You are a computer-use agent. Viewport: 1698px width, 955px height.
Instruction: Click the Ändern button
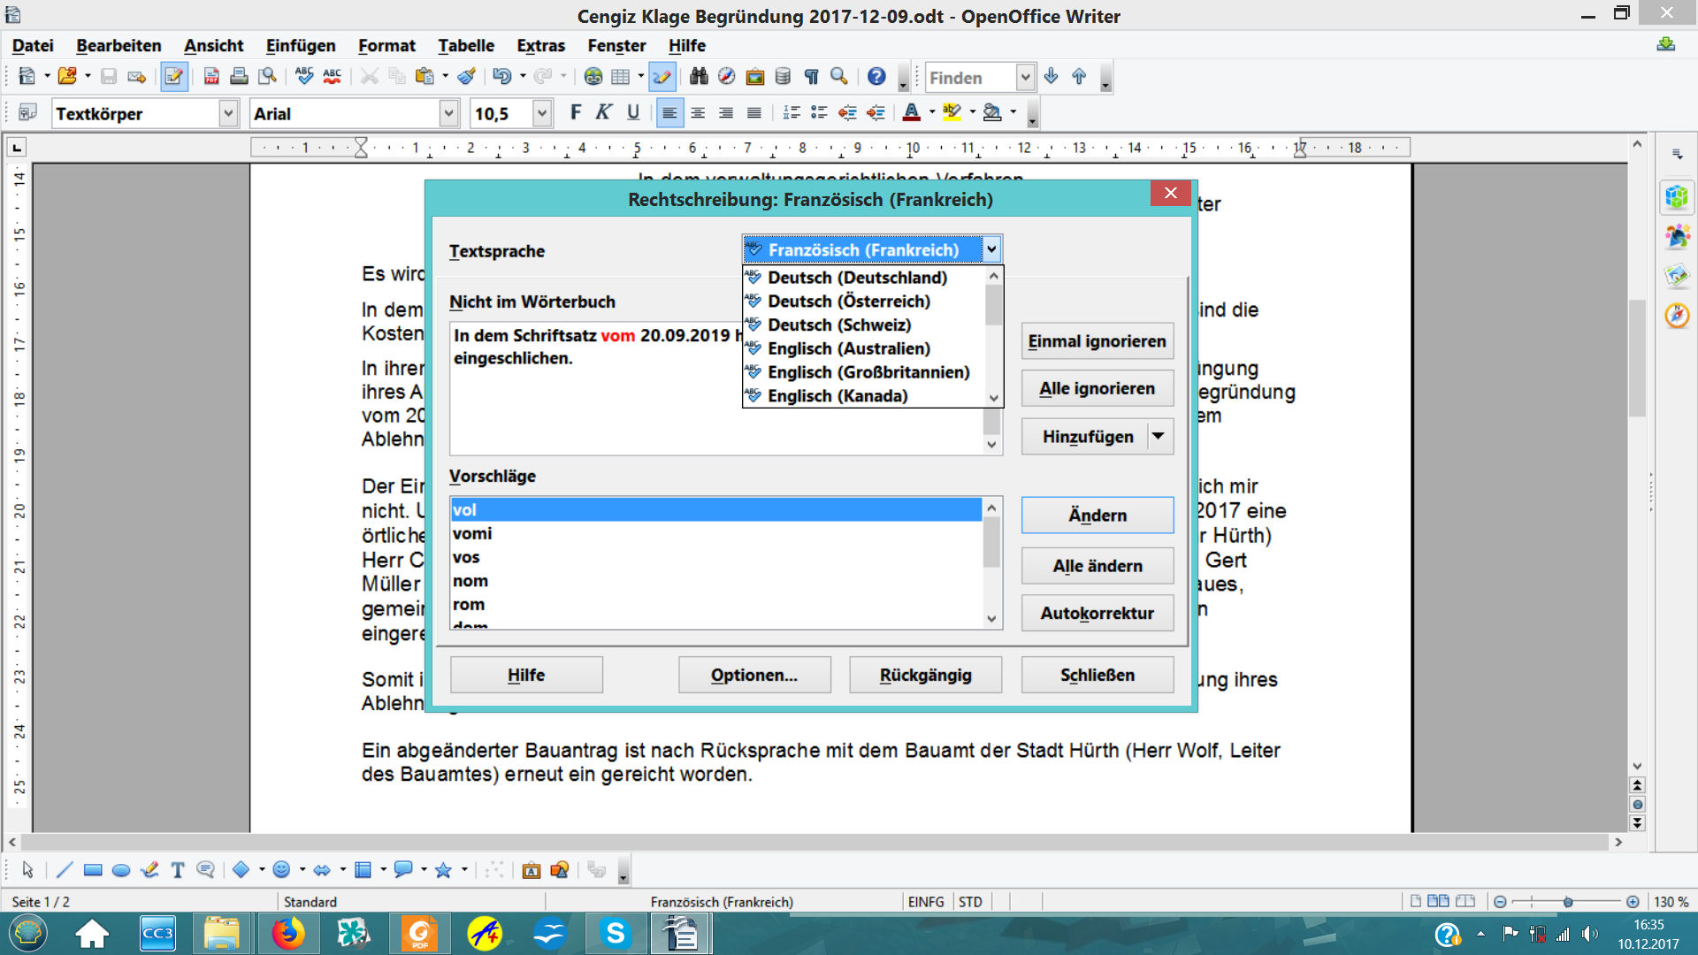point(1097,515)
